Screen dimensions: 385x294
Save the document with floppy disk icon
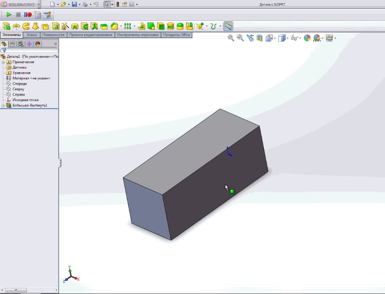point(75,4)
